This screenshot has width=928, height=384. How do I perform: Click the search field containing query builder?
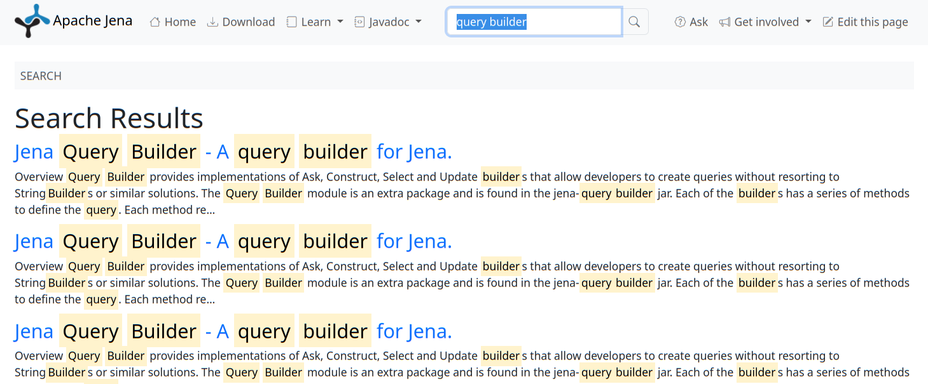tap(534, 22)
